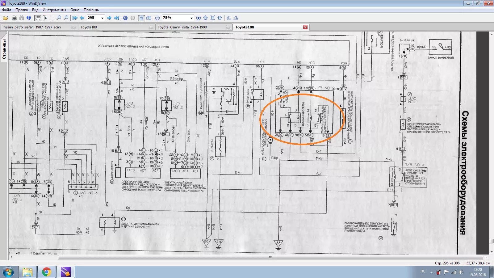Click the RU language indicator
Image resolution: width=494 pixels, height=278 pixels.
click(423, 271)
